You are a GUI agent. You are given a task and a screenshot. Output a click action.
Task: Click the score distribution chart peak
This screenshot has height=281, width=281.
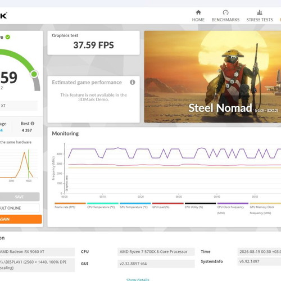coord(24,153)
